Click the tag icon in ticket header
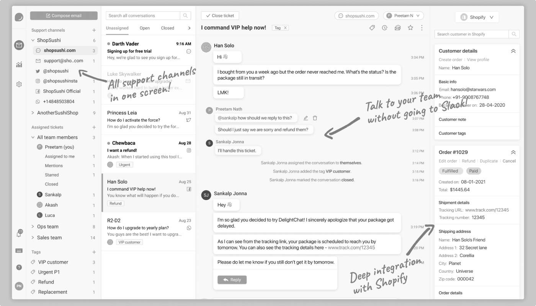The image size is (536, 306). coord(372,28)
